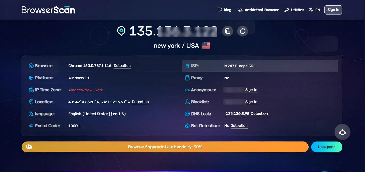Screen dimensions: 365x172
Task: Open the Utilities menu
Action: (294, 10)
